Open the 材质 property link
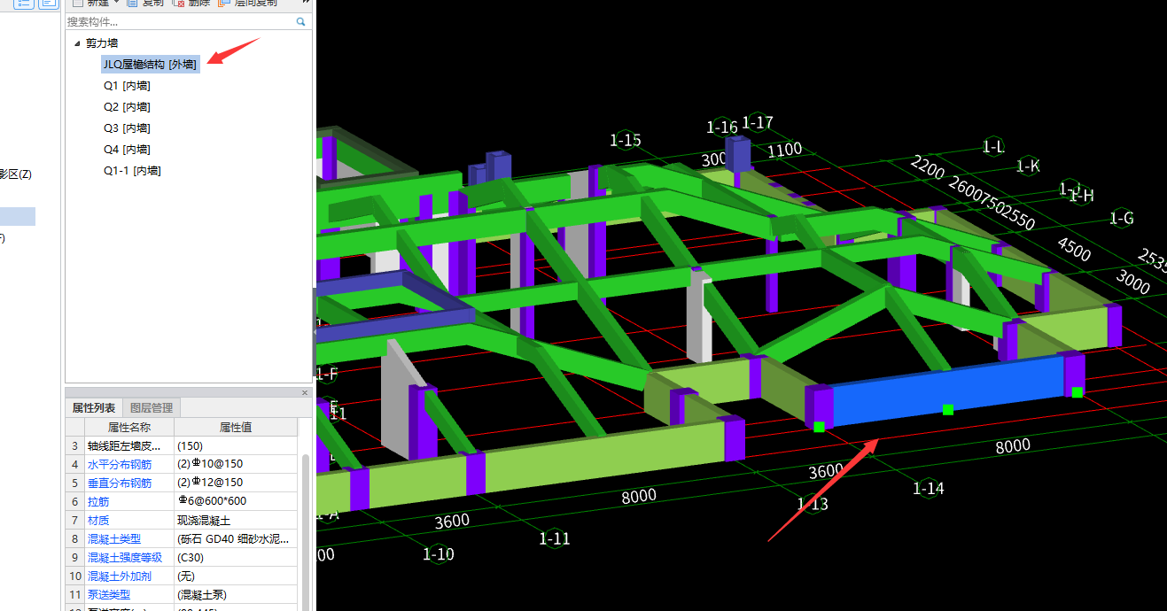Screen dimensions: 1167x611 coord(97,520)
